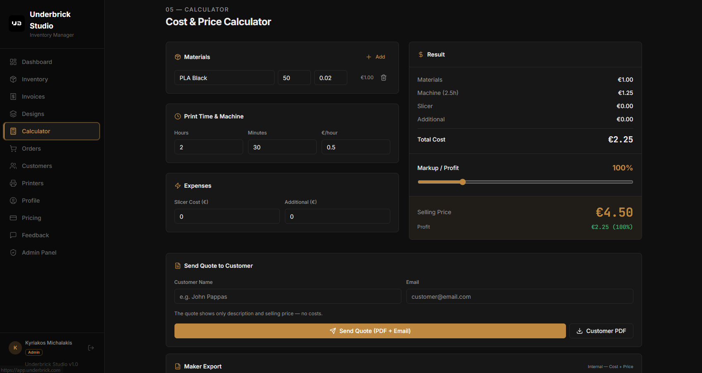Open the Admin Panel

click(x=52, y=253)
